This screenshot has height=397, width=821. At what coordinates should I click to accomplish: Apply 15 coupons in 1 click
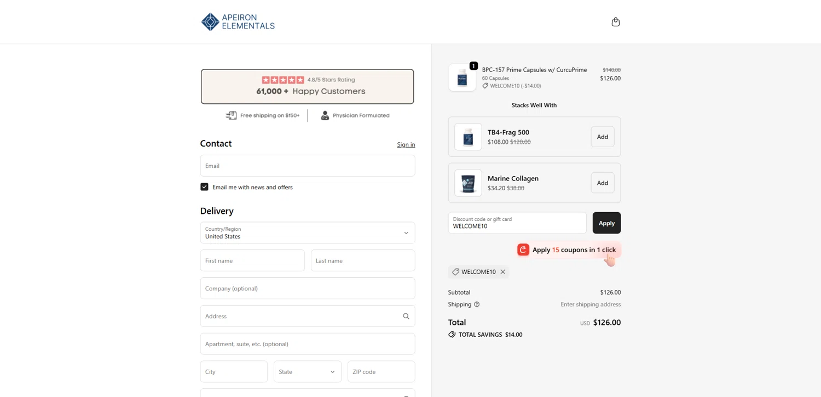pyautogui.click(x=569, y=250)
